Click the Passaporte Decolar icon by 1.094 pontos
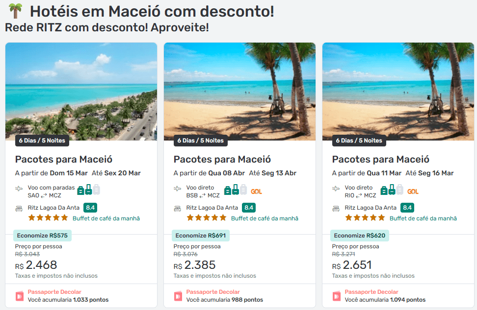 [337, 296]
